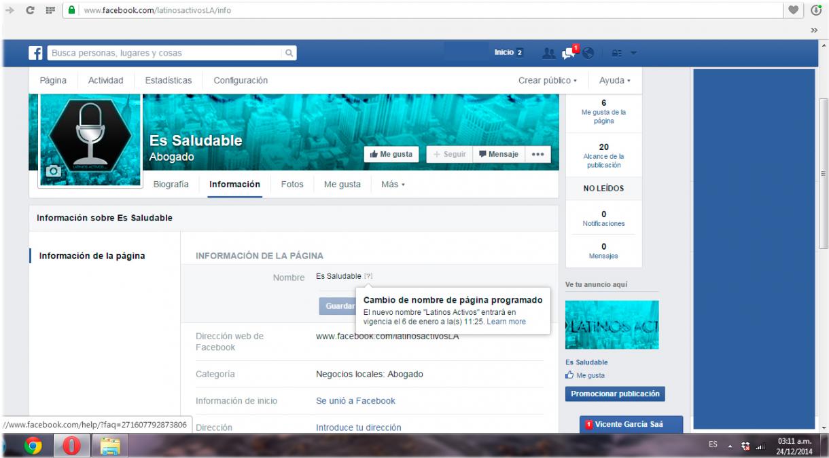
Task: Select the Información tab
Action: [235, 184]
